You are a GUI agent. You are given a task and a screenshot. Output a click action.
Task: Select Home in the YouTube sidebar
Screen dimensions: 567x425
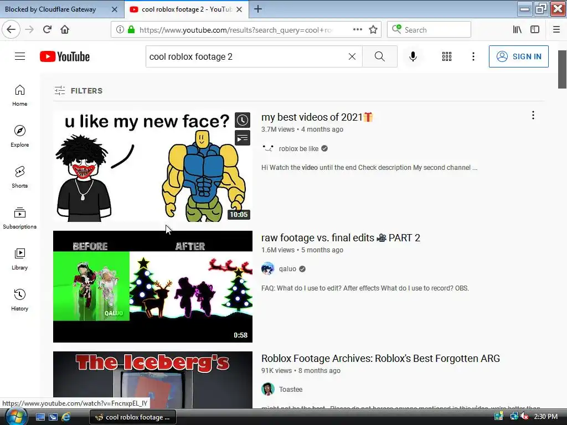pyautogui.click(x=19, y=95)
